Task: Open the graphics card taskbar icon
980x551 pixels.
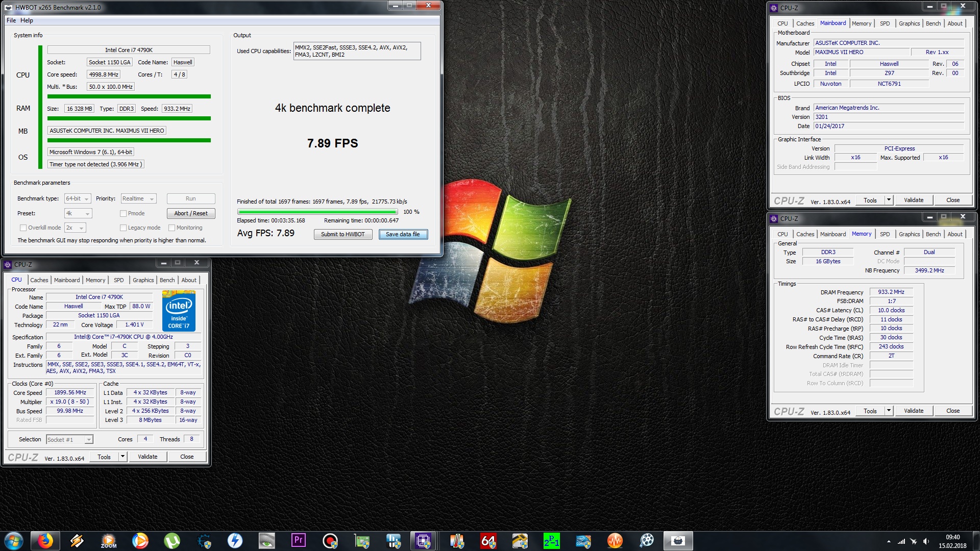Action: tap(362, 541)
